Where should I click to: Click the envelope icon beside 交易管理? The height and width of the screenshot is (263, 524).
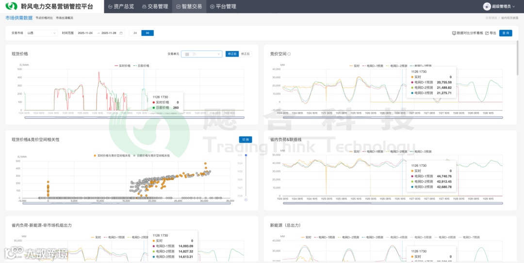click(144, 6)
